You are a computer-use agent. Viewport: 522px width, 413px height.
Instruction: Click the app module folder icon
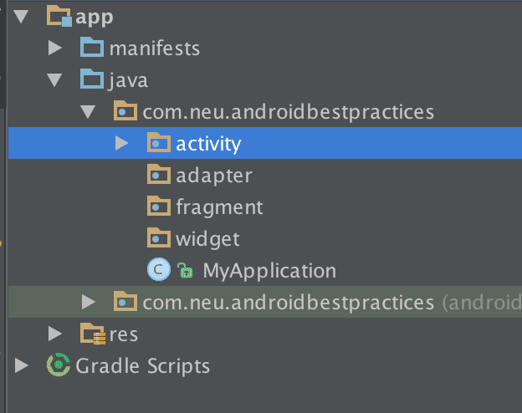[59, 16]
